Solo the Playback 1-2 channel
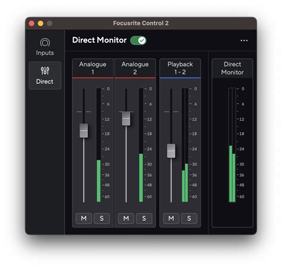Screen dimensions: 282x268 click(189, 218)
